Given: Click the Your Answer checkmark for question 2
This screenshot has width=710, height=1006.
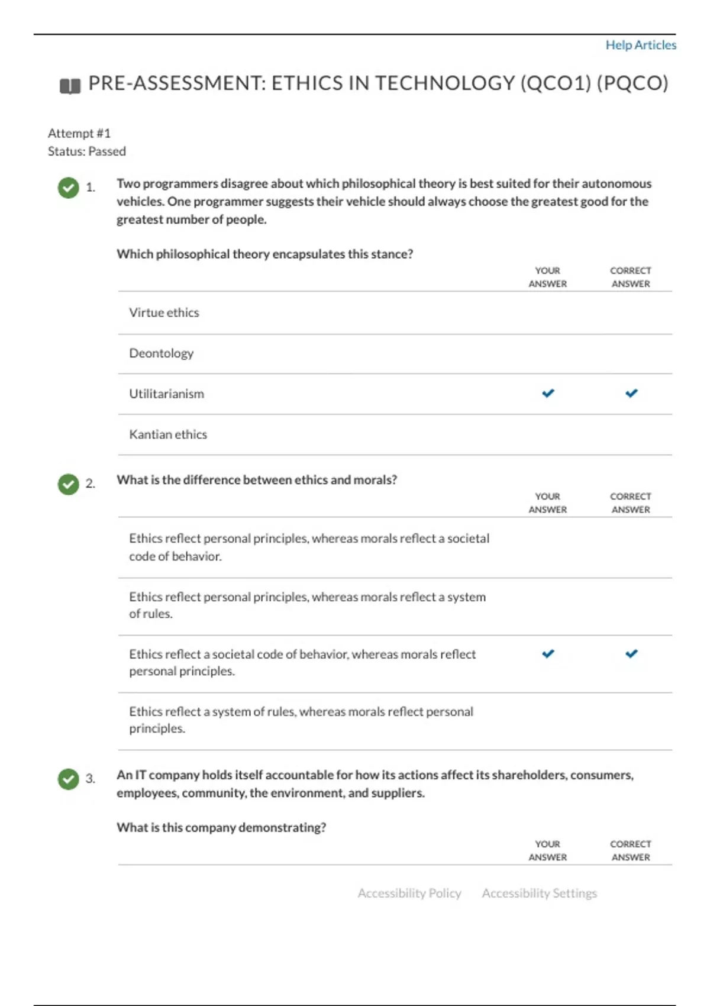Looking at the screenshot, I should [548, 654].
